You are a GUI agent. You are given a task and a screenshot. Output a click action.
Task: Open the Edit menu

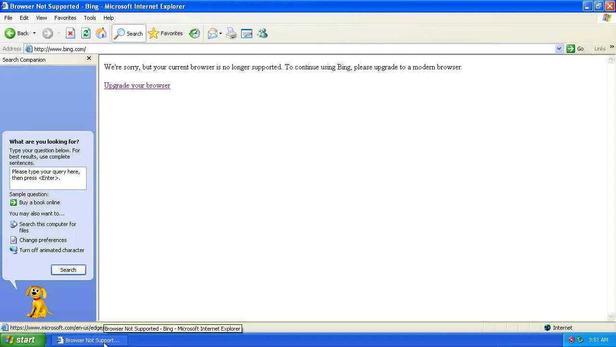coord(24,18)
